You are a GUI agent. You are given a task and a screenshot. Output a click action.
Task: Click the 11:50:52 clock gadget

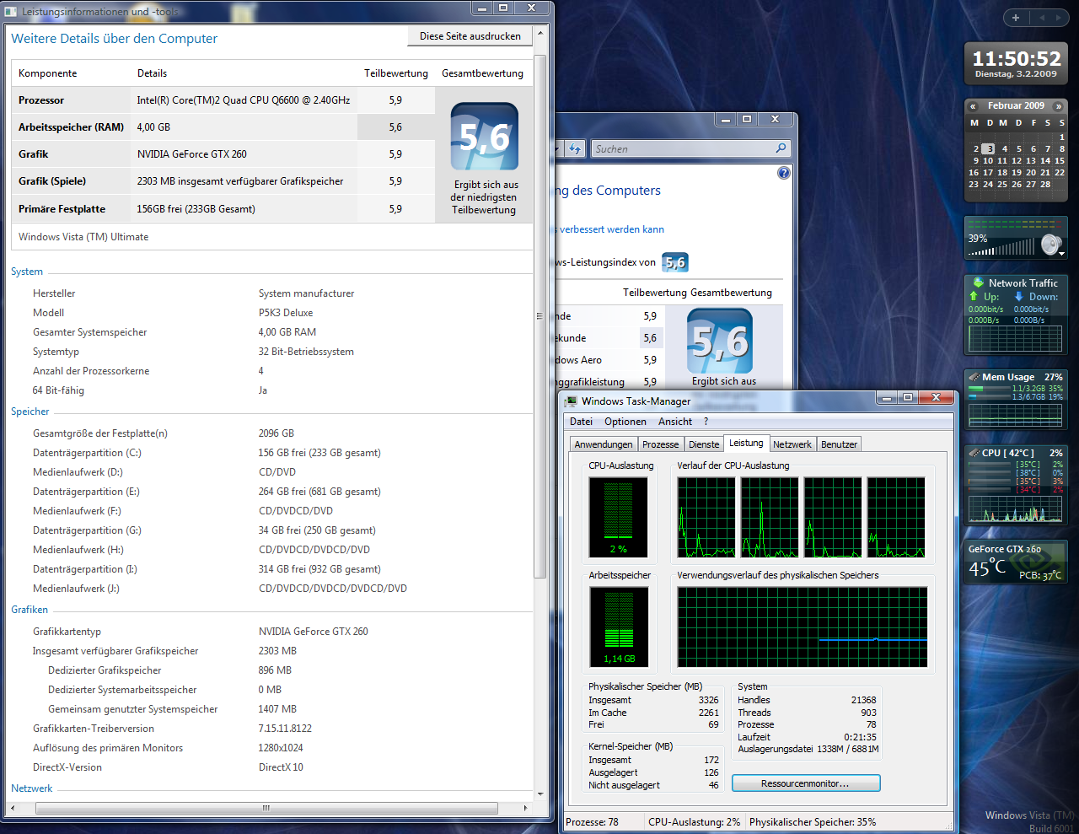pos(1016,64)
